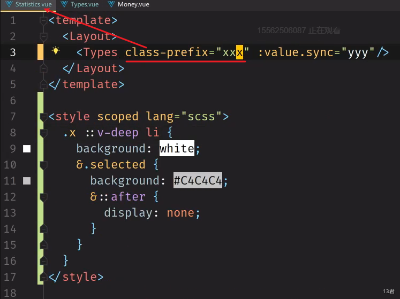
Task: Switch to the Statistics.vue tab
Action: coord(28,5)
